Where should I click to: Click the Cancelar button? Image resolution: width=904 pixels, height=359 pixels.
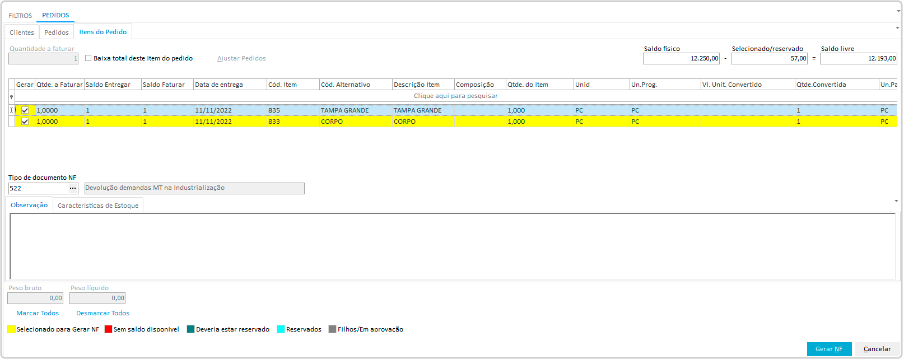pos(877,349)
